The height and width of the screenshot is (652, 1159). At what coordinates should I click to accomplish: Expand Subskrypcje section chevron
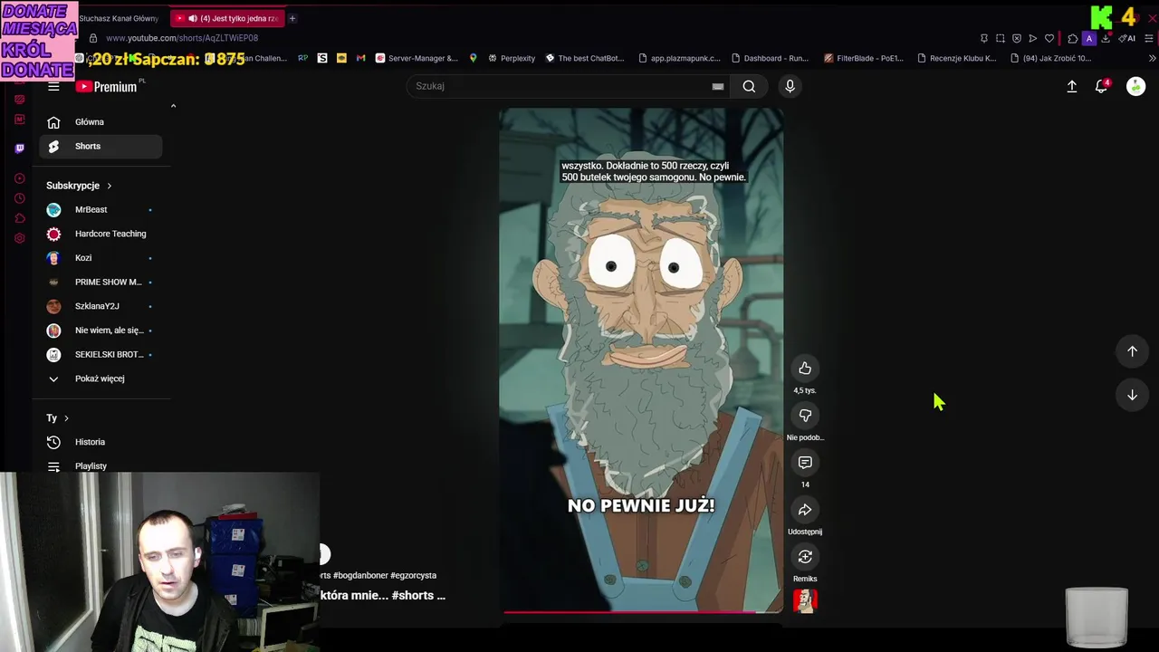point(109,186)
